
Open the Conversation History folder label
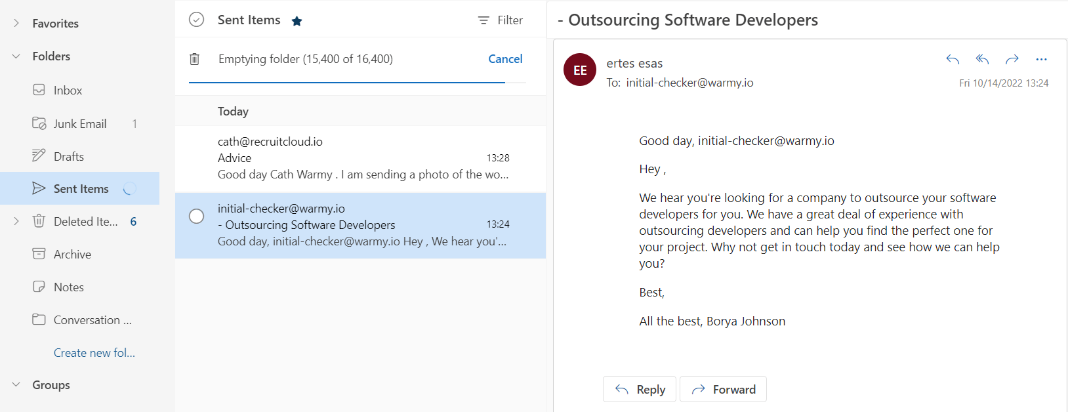tap(92, 320)
